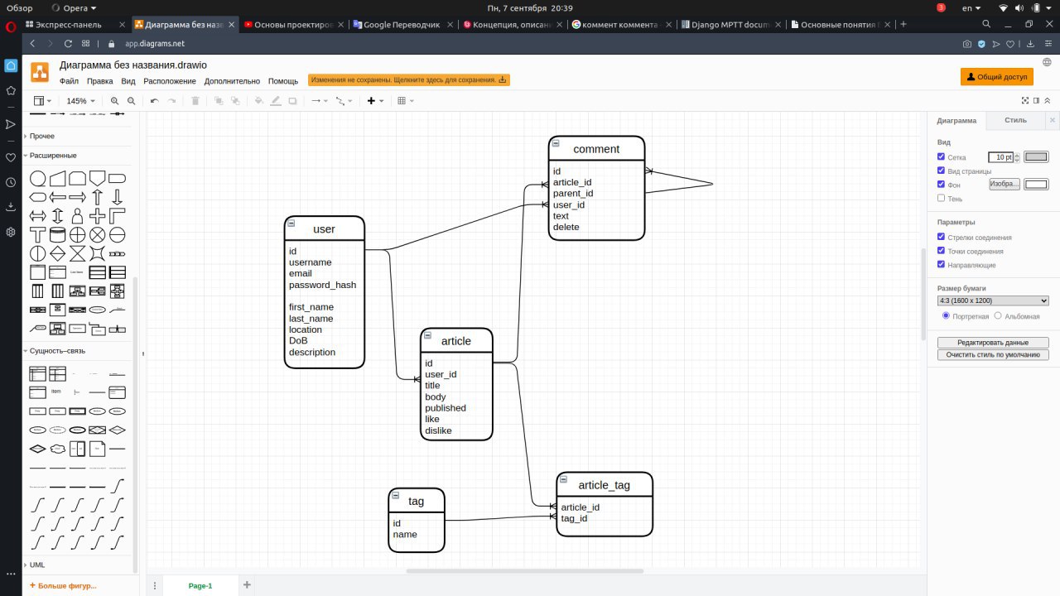Open the 145% zoom dropdown
The height and width of the screenshot is (596, 1060).
click(80, 101)
